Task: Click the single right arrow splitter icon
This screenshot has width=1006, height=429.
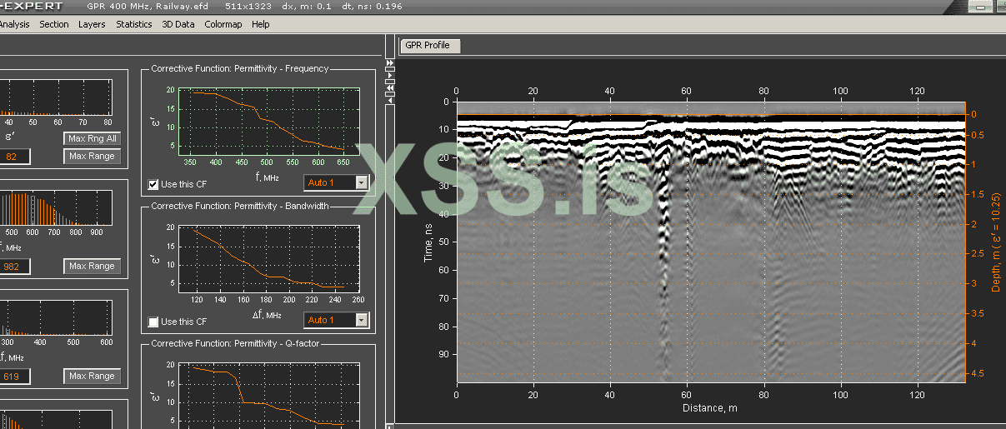Action: pyautogui.click(x=389, y=75)
